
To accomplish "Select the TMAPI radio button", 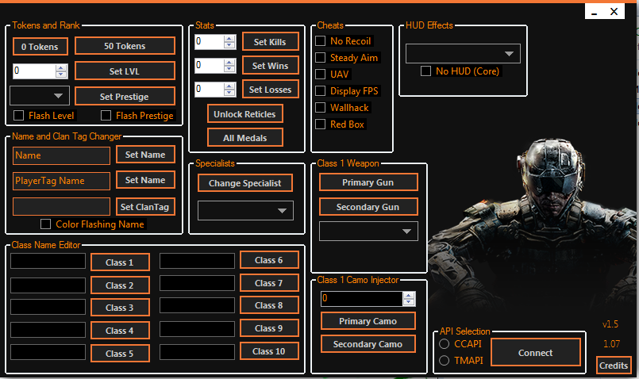I will (x=445, y=360).
